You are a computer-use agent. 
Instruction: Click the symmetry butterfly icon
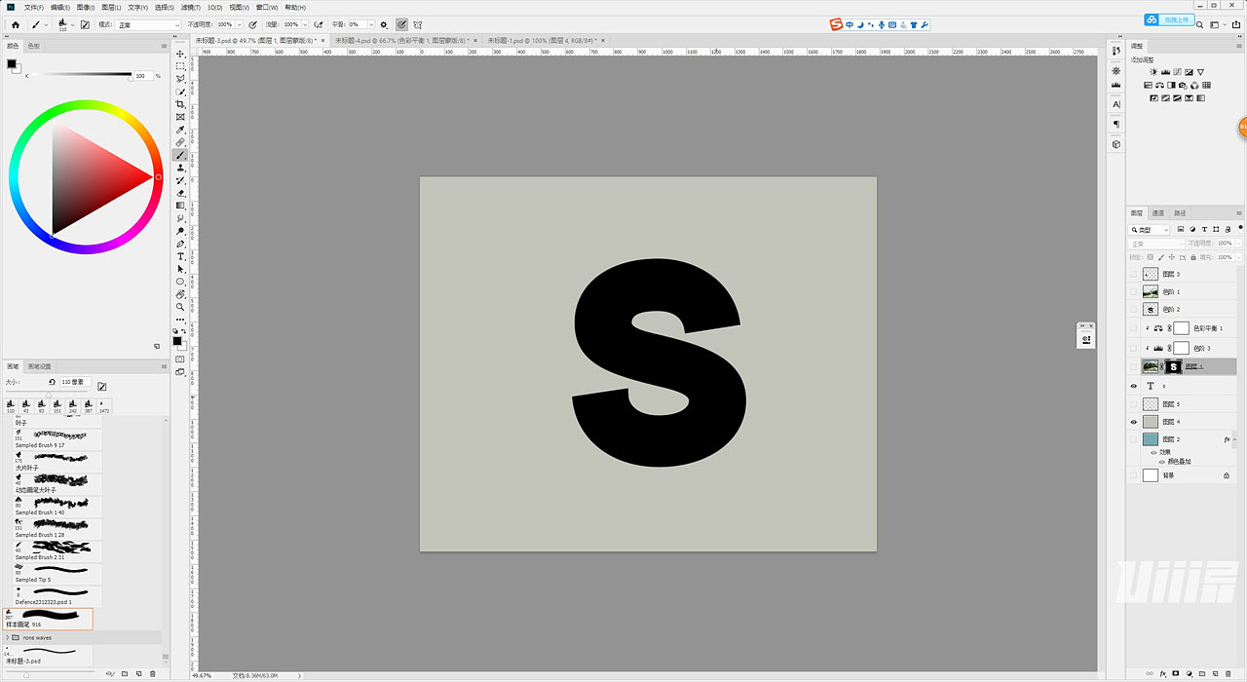click(417, 24)
